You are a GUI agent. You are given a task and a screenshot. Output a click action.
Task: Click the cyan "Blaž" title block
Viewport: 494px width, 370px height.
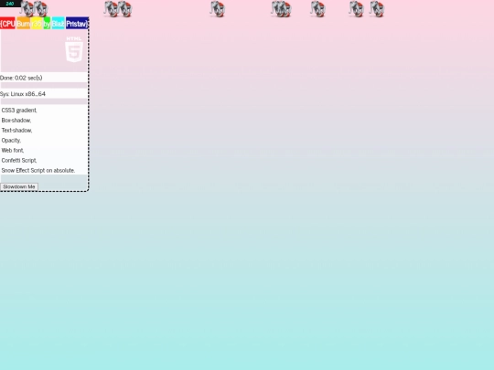pyautogui.click(x=58, y=23)
